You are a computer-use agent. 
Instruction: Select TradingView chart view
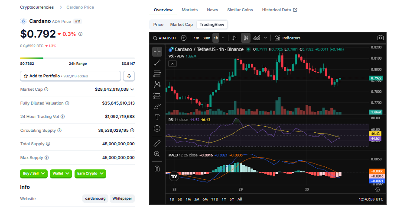212,25
